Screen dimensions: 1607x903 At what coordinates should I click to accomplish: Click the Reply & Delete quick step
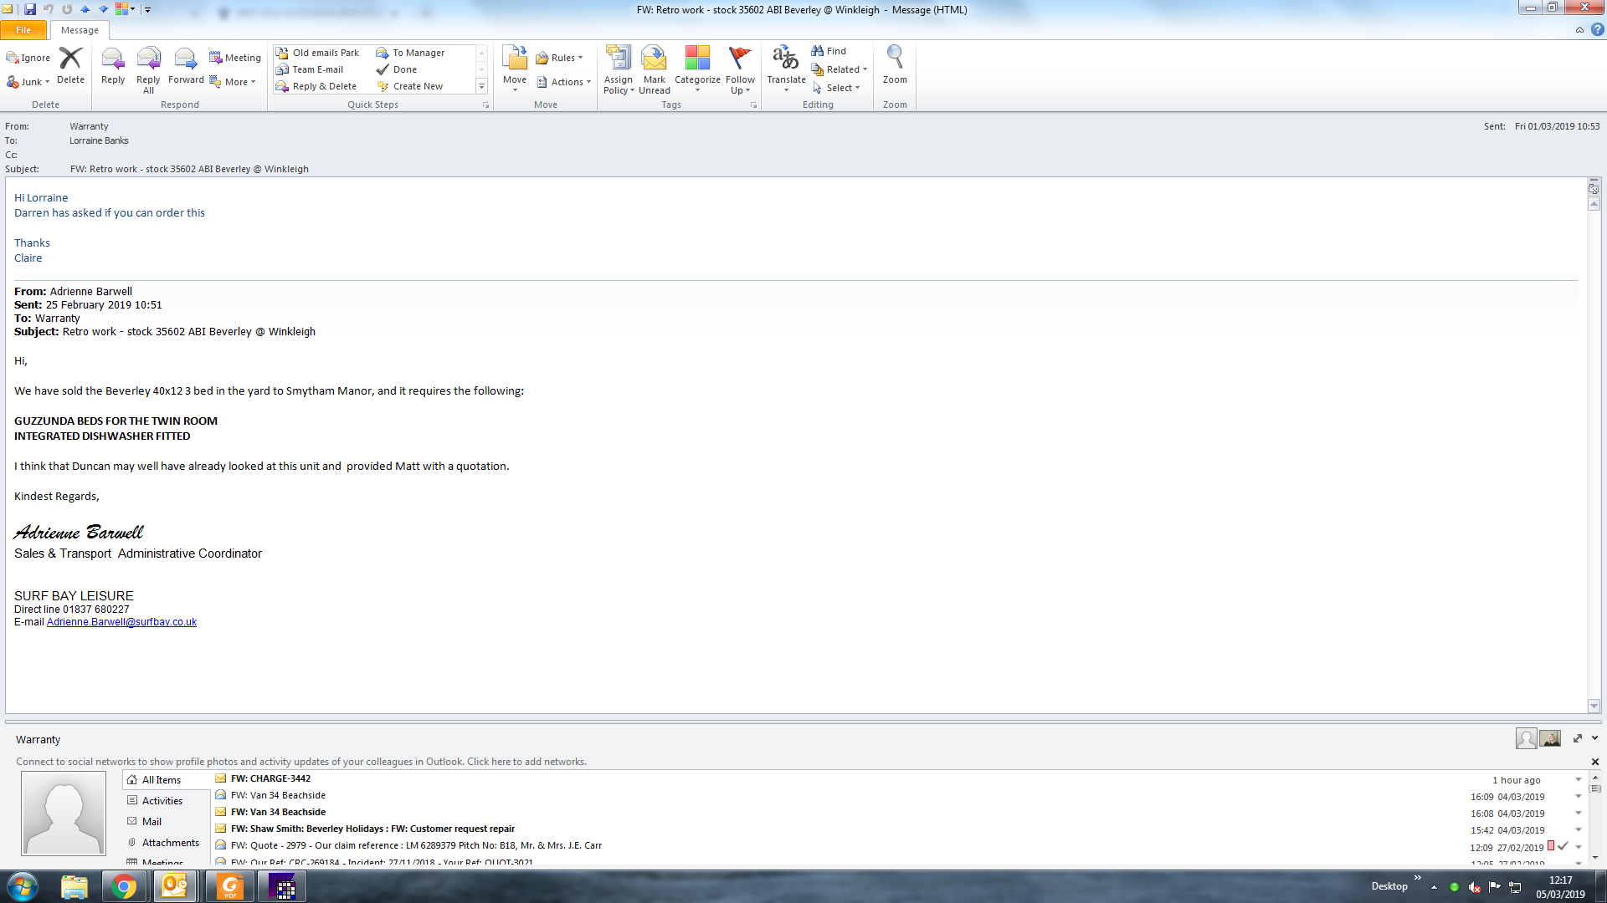324,86
